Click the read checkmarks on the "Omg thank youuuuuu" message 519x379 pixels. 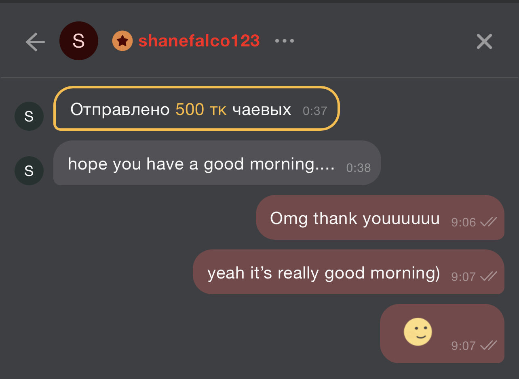489,222
